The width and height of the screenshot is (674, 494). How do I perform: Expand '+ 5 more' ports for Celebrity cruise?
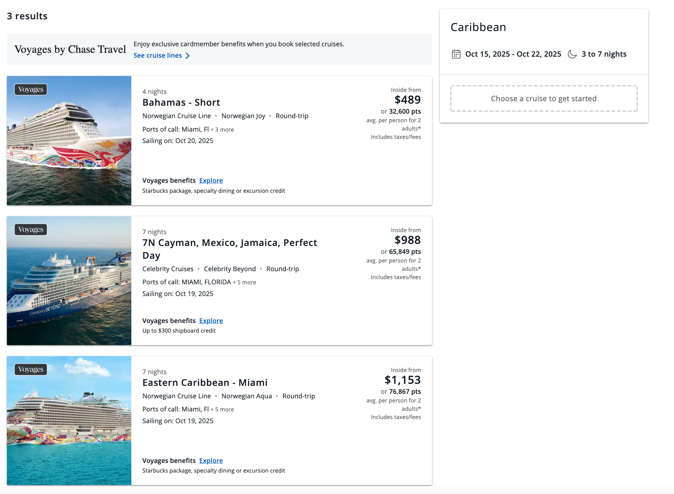(244, 283)
